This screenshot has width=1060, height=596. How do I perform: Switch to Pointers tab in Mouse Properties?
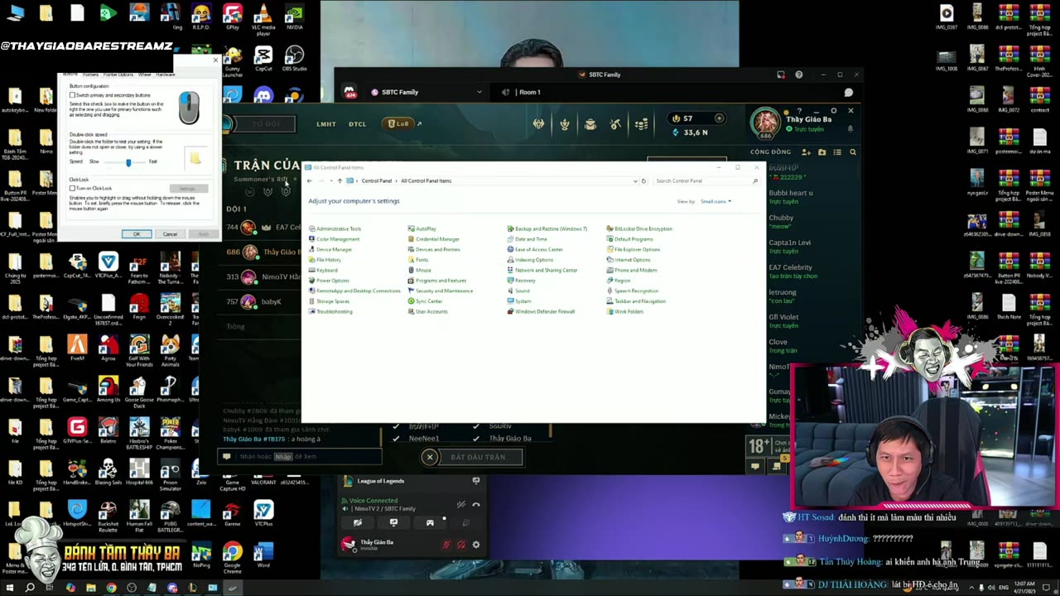click(x=90, y=74)
